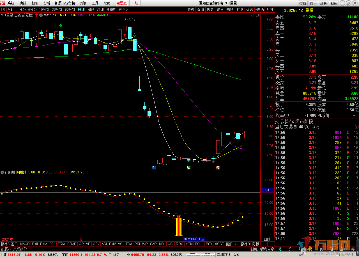
Task: Click the 盘后交易 small red icon
Action: [356, 127]
